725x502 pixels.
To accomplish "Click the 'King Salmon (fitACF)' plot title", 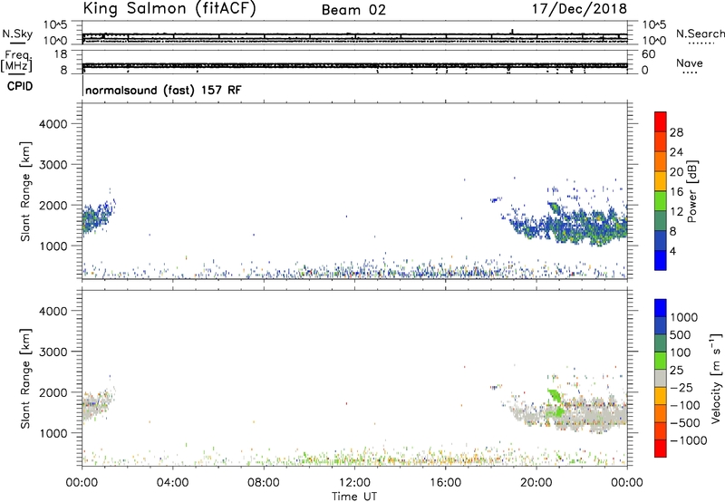I will (169, 9).
